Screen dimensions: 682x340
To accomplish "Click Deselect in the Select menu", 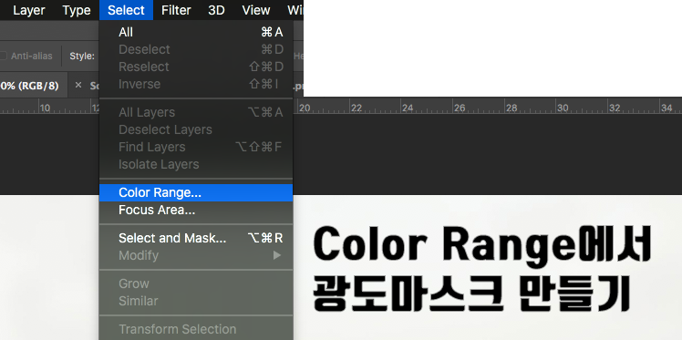I will click(196, 49).
